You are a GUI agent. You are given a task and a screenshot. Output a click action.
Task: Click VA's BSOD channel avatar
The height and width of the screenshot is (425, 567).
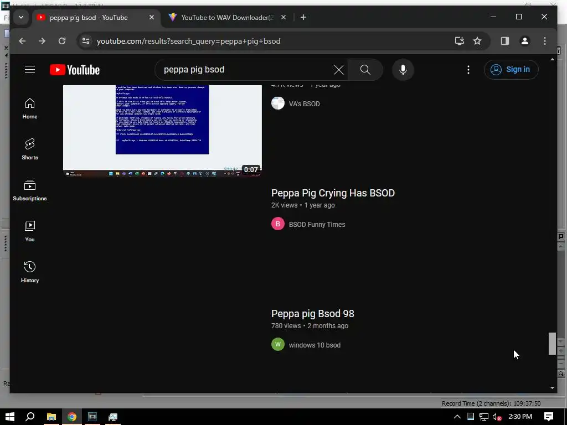pos(278,103)
